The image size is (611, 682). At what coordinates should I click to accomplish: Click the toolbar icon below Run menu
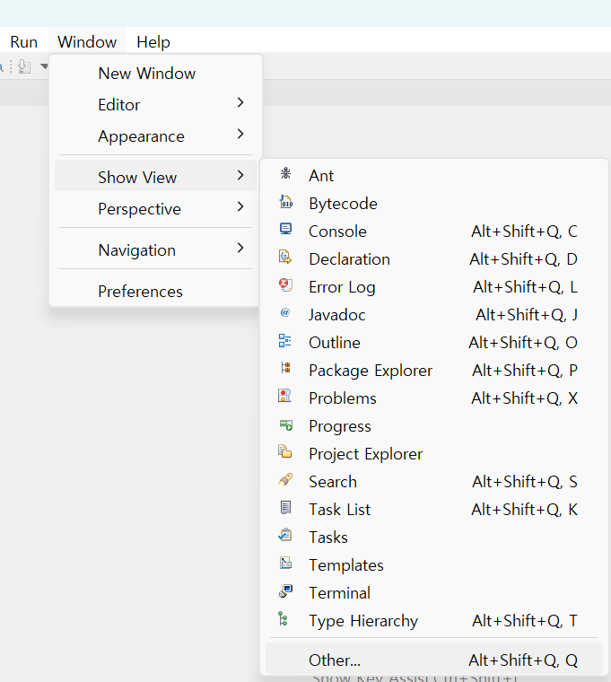[x=24, y=66]
